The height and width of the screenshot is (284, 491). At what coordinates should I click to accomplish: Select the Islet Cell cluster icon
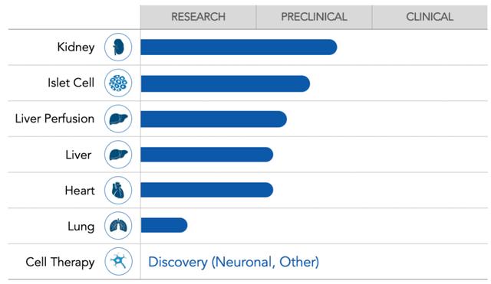[118, 83]
